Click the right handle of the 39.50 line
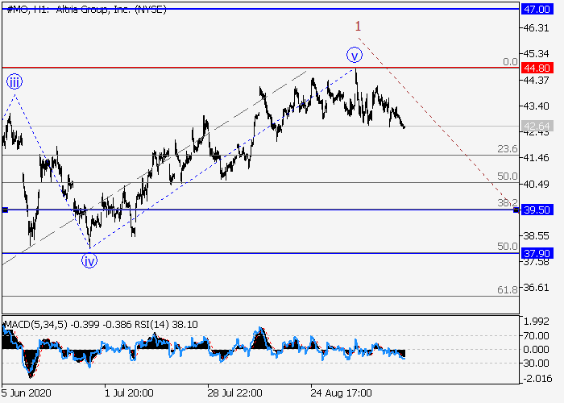This screenshot has width=564, height=403. [516, 210]
